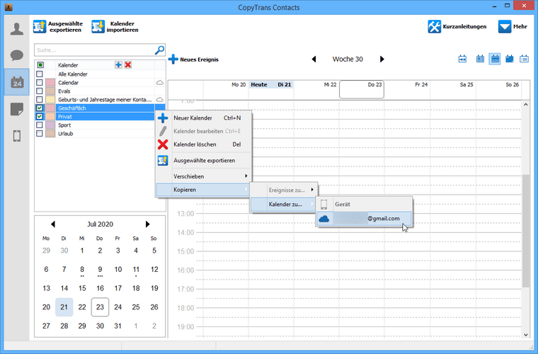Click scroll up arrow in week view
The width and height of the screenshot is (538, 354).
tap(526, 105)
